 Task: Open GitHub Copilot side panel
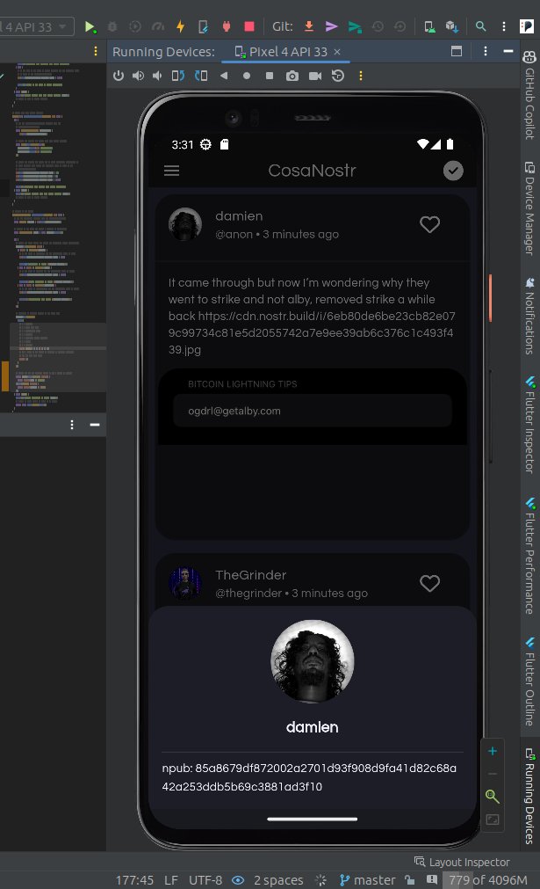(529, 95)
